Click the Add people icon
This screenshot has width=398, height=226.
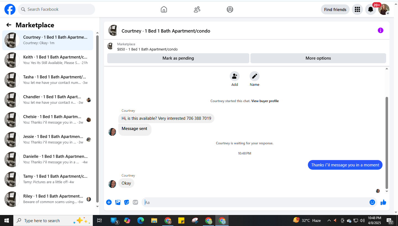(235, 76)
